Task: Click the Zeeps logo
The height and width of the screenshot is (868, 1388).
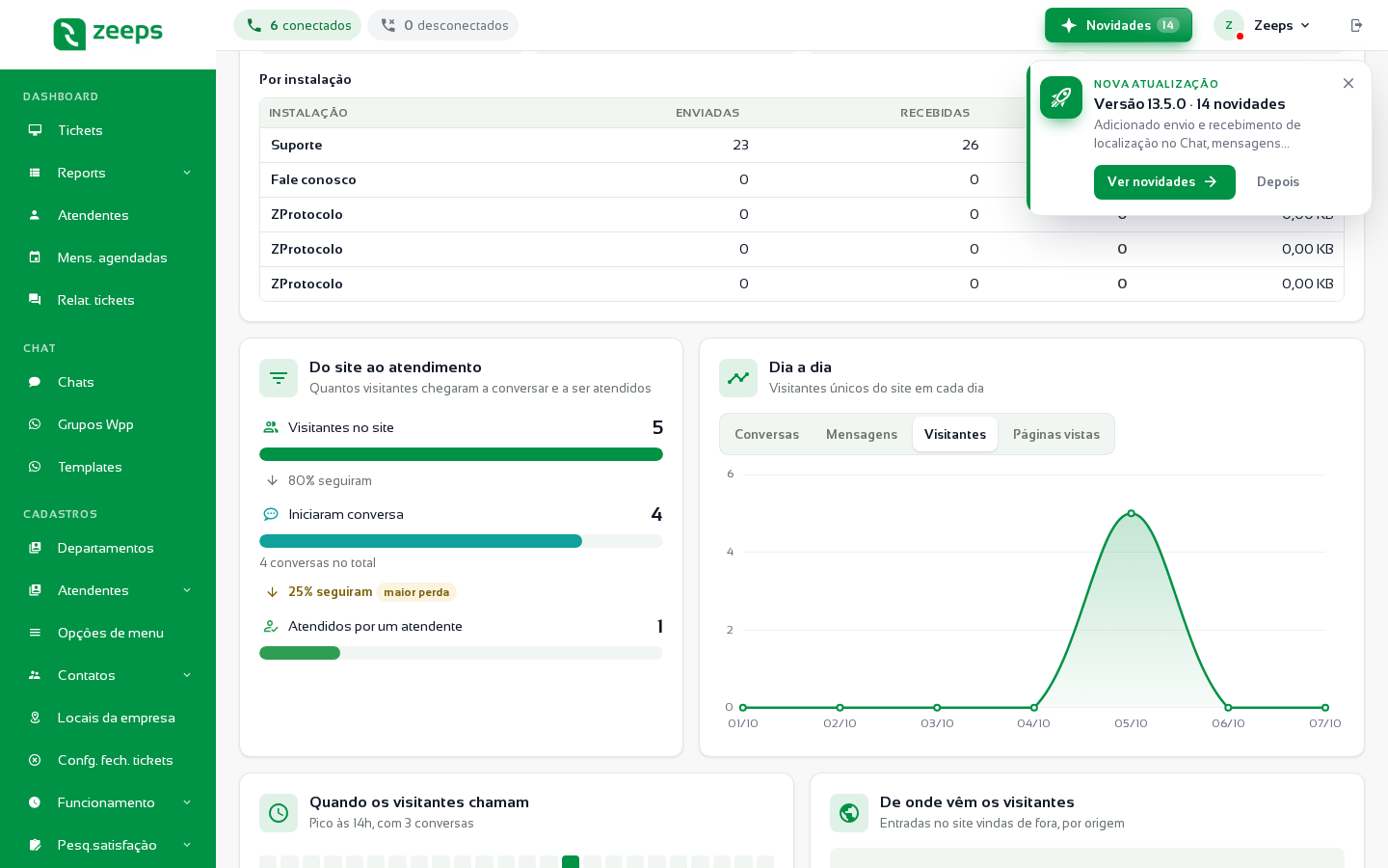Action: tap(108, 34)
